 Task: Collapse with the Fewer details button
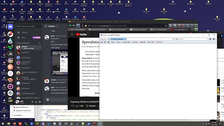pyautogui.click(x=17, y=115)
